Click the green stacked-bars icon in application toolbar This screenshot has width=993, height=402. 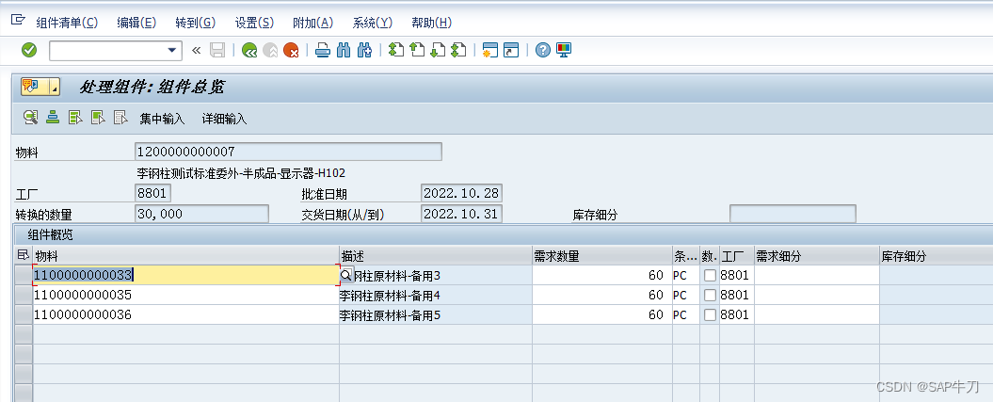(53, 117)
